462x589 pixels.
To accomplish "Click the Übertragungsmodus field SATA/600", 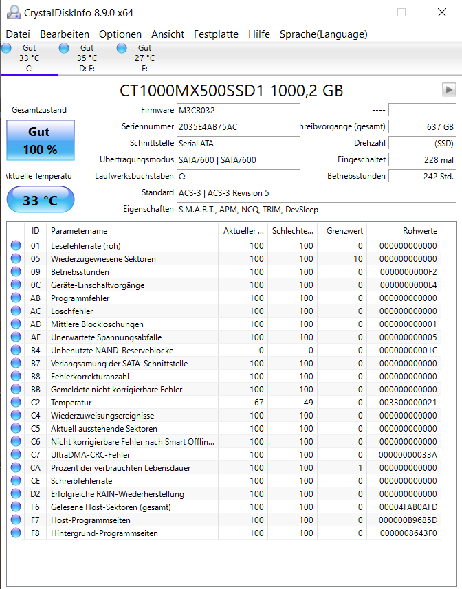I will point(238,160).
